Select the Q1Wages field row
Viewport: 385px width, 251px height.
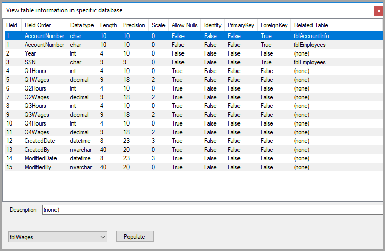coord(194,80)
